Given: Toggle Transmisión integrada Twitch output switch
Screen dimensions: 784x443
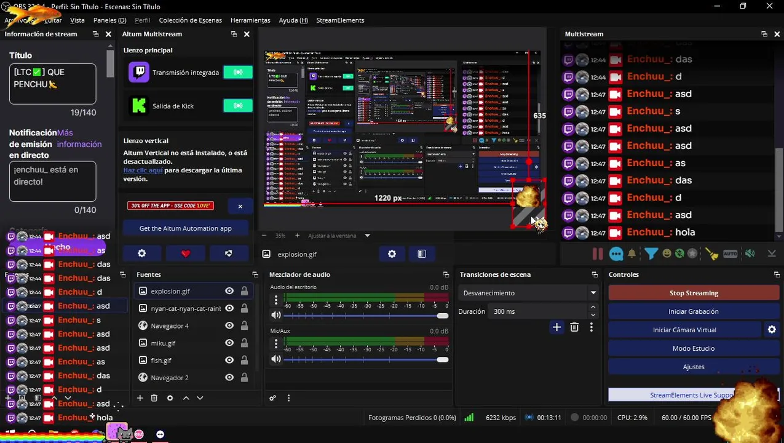Looking at the screenshot, I should point(238,73).
